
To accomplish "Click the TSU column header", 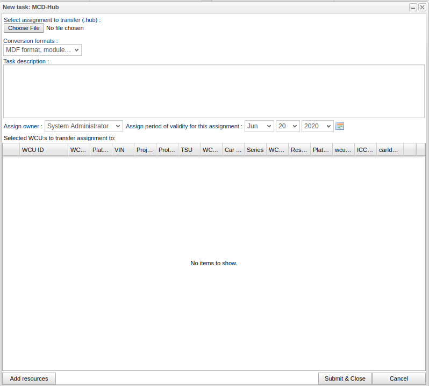I will [189, 150].
